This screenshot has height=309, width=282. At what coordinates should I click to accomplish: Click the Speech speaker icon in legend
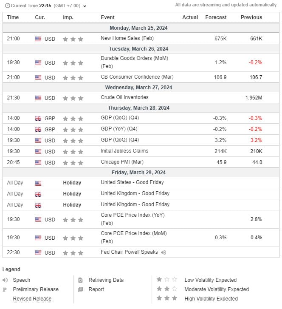point(5,280)
